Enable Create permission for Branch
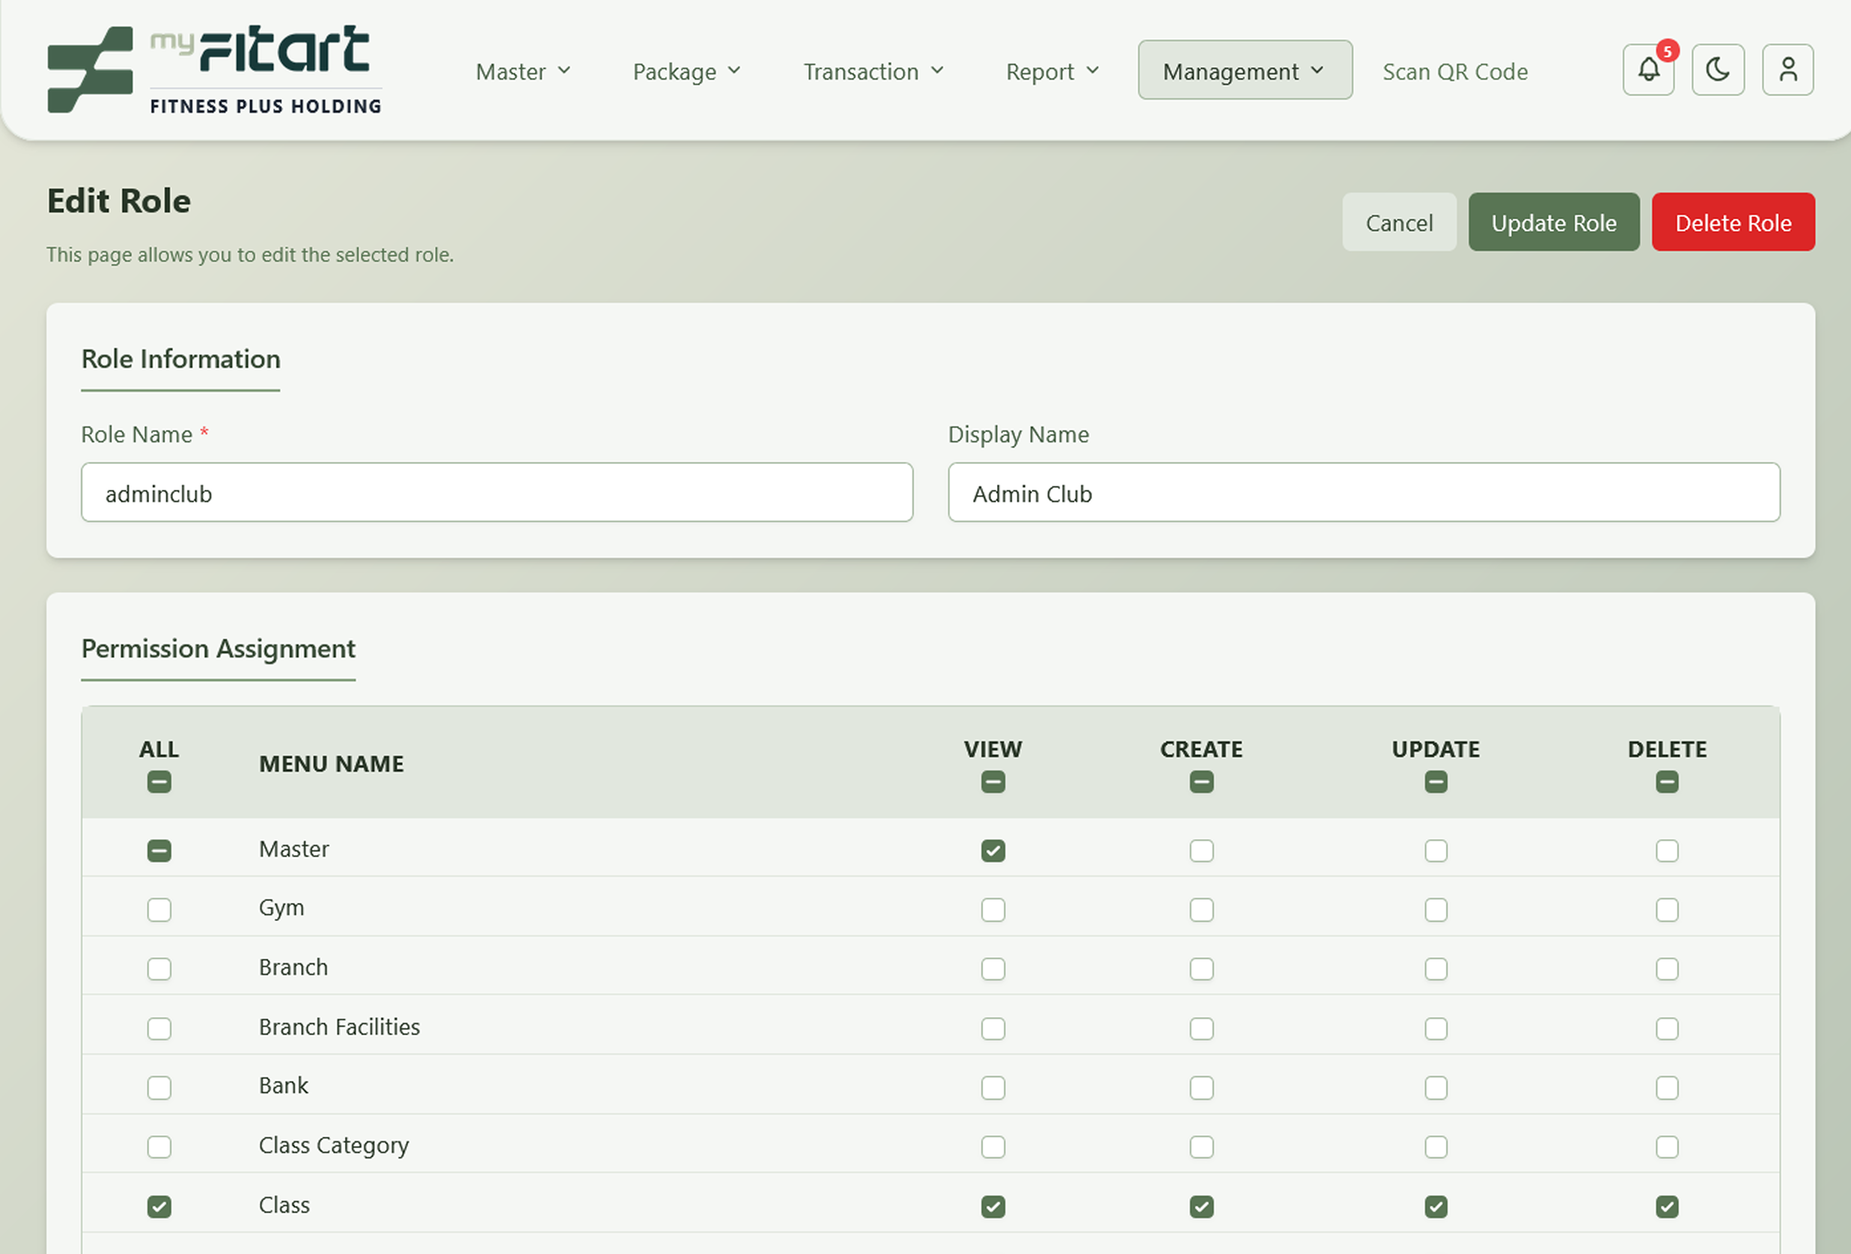 click(x=1201, y=969)
